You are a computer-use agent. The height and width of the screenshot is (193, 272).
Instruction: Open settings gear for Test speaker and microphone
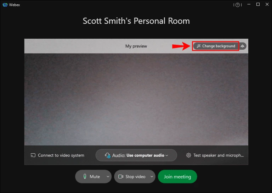188,155
